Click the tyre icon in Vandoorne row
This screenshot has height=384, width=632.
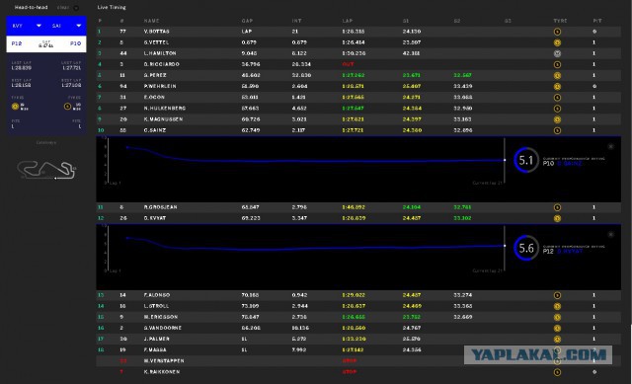557,328
